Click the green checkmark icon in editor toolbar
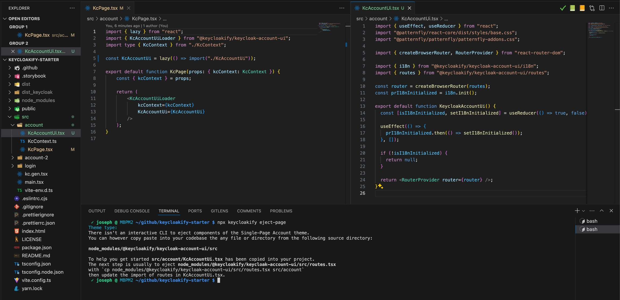 pyautogui.click(x=563, y=8)
